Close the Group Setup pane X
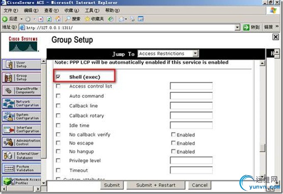 coord(276,37)
